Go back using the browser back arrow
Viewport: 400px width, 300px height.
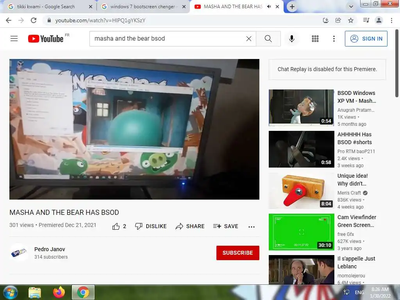9,20
